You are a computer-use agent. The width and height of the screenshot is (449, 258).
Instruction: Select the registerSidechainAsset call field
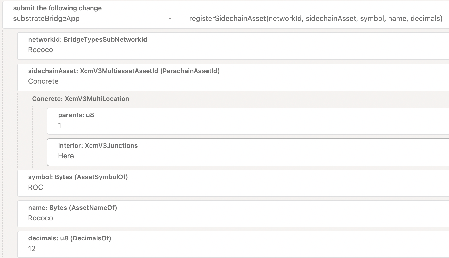[316, 19]
